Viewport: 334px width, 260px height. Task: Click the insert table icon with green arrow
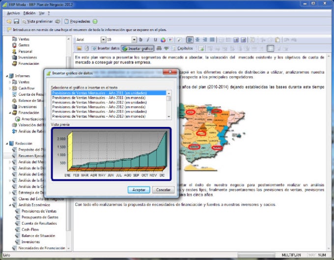tap(201, 48)
